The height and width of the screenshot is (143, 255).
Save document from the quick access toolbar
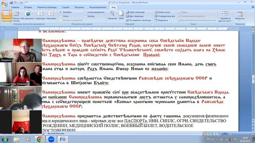pos(11,2)
